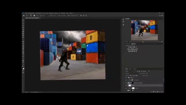186x105 pixels.
Task: Open symmetry paint options butterfly icon
Action: click(x=86, y=15)
